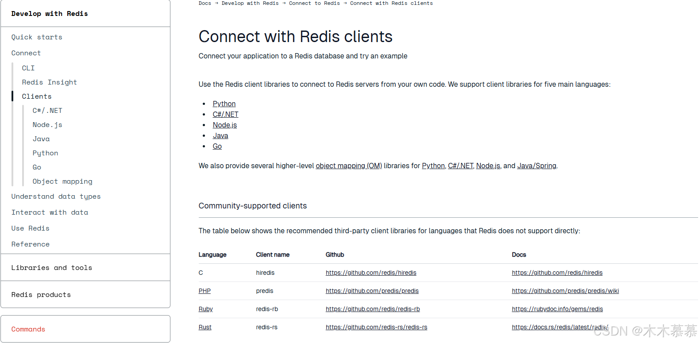Screen dimensions: 699x343
Task: Open Java in the sidebar tree
Action: [41, 139]
